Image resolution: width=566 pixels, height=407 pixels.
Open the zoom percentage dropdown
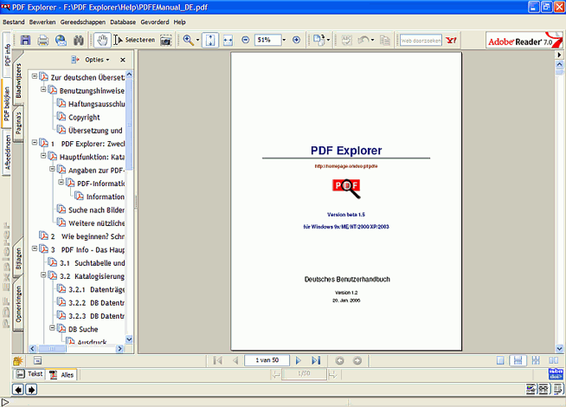pyautogui.click(x=281, y=40)
